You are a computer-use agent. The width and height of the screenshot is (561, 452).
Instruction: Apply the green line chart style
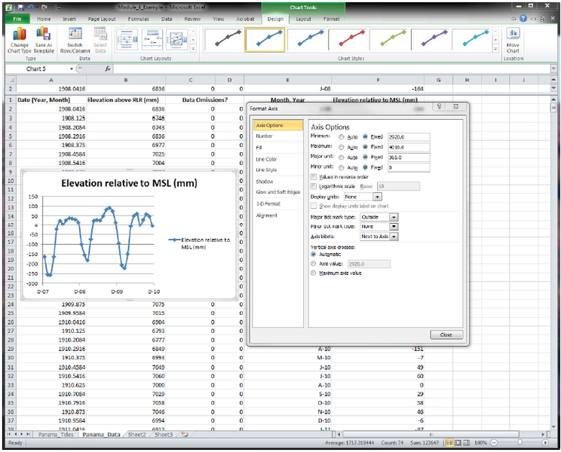click(389, 39)
